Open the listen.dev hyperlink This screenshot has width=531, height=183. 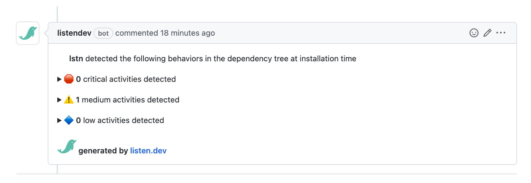click(148, 151)
